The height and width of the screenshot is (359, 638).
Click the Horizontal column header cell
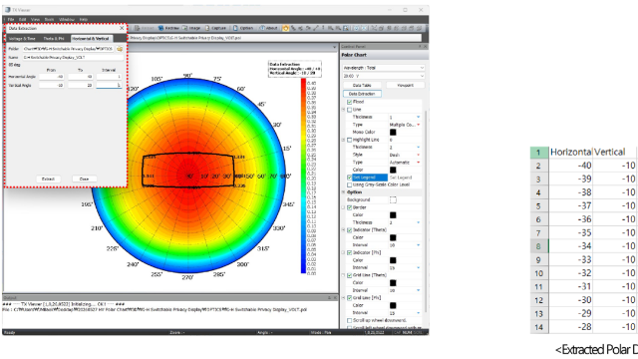[x=570, y=153]
